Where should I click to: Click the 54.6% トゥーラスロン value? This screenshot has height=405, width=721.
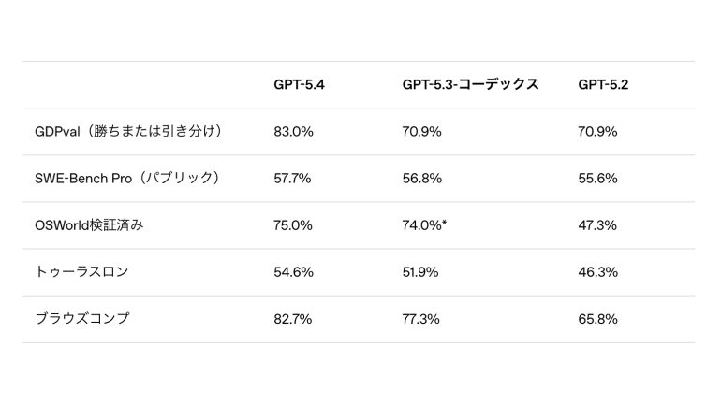click(x=293, y=271)
